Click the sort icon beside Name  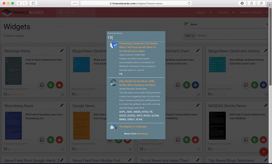[186, 24]
